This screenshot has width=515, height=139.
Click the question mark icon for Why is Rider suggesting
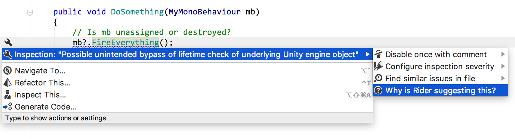click(x=378, y=90)
